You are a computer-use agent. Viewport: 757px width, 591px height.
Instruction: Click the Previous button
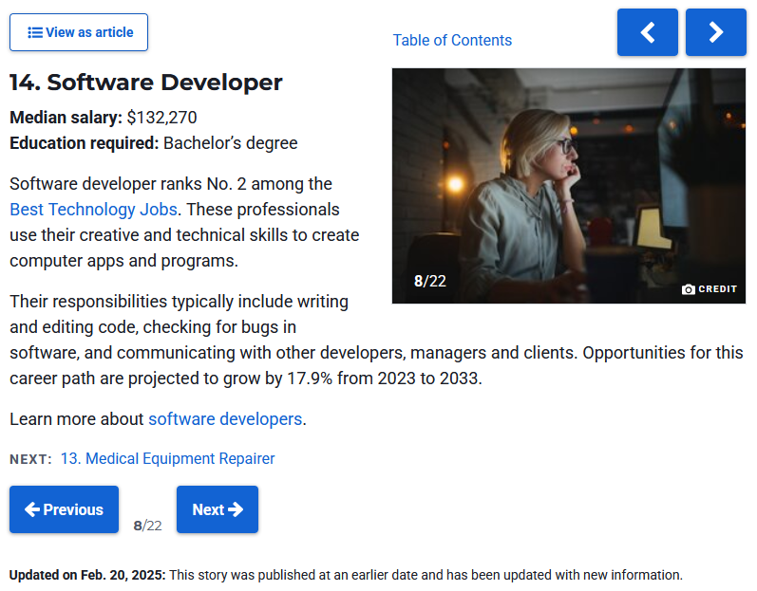65,509
